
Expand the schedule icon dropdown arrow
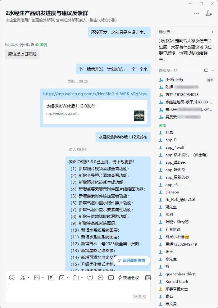click(68, 278)
